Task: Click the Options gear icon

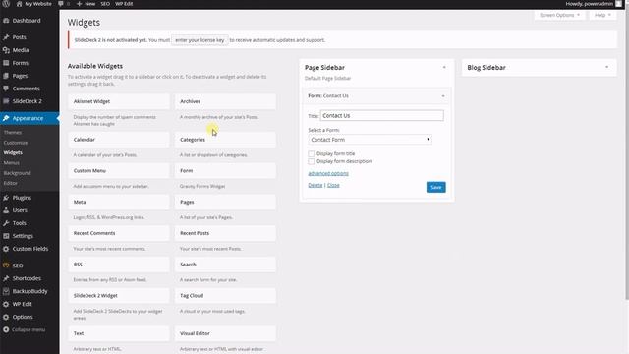Action: 6,317
